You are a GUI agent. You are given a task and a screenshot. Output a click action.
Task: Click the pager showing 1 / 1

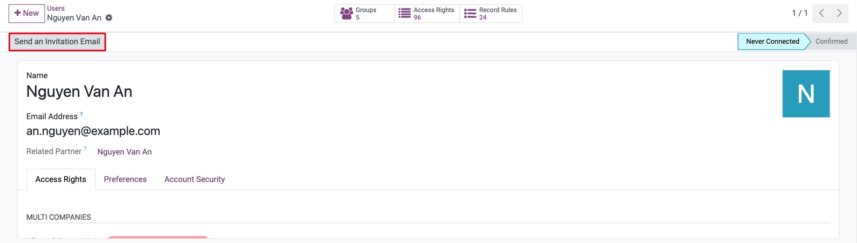click(x=800, y=13)
